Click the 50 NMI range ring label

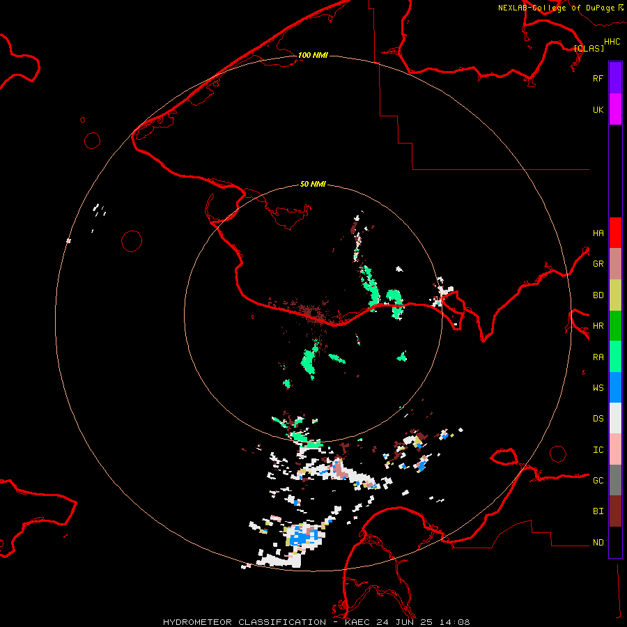(x=313, y=184)
